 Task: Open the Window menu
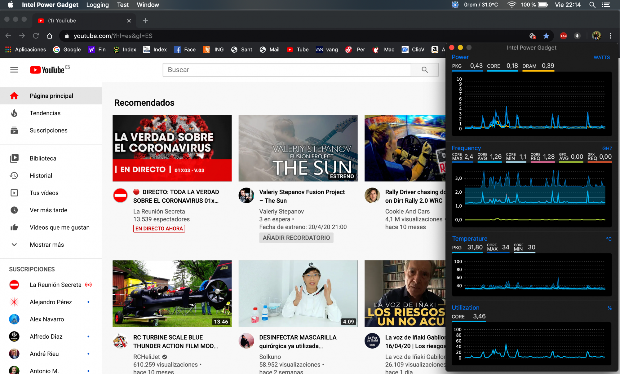(148, 5)
